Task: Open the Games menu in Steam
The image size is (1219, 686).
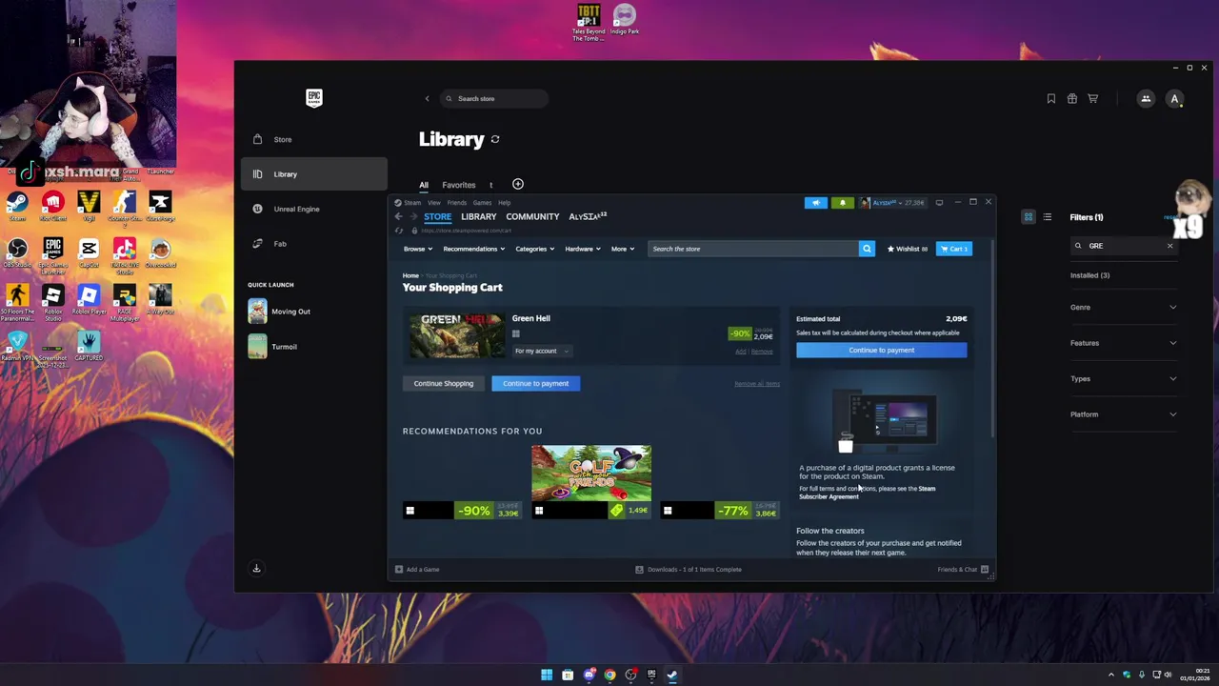Action: 482,203
